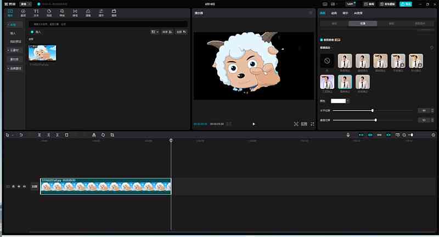
Task: Open the Audio library tab
Action: click(x=23, y=13)
